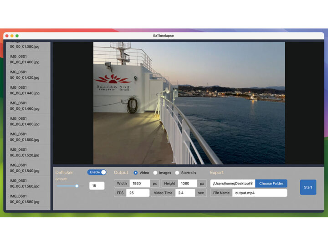Click the File Name field output.mp4

(260, 193)
